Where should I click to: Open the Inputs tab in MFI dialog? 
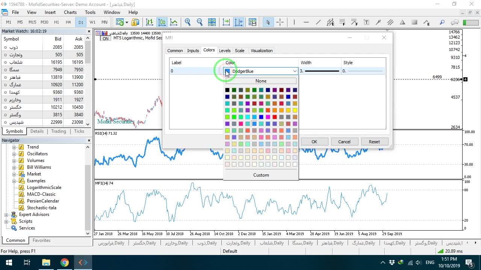pyautogui.click(x=193, y=51)
